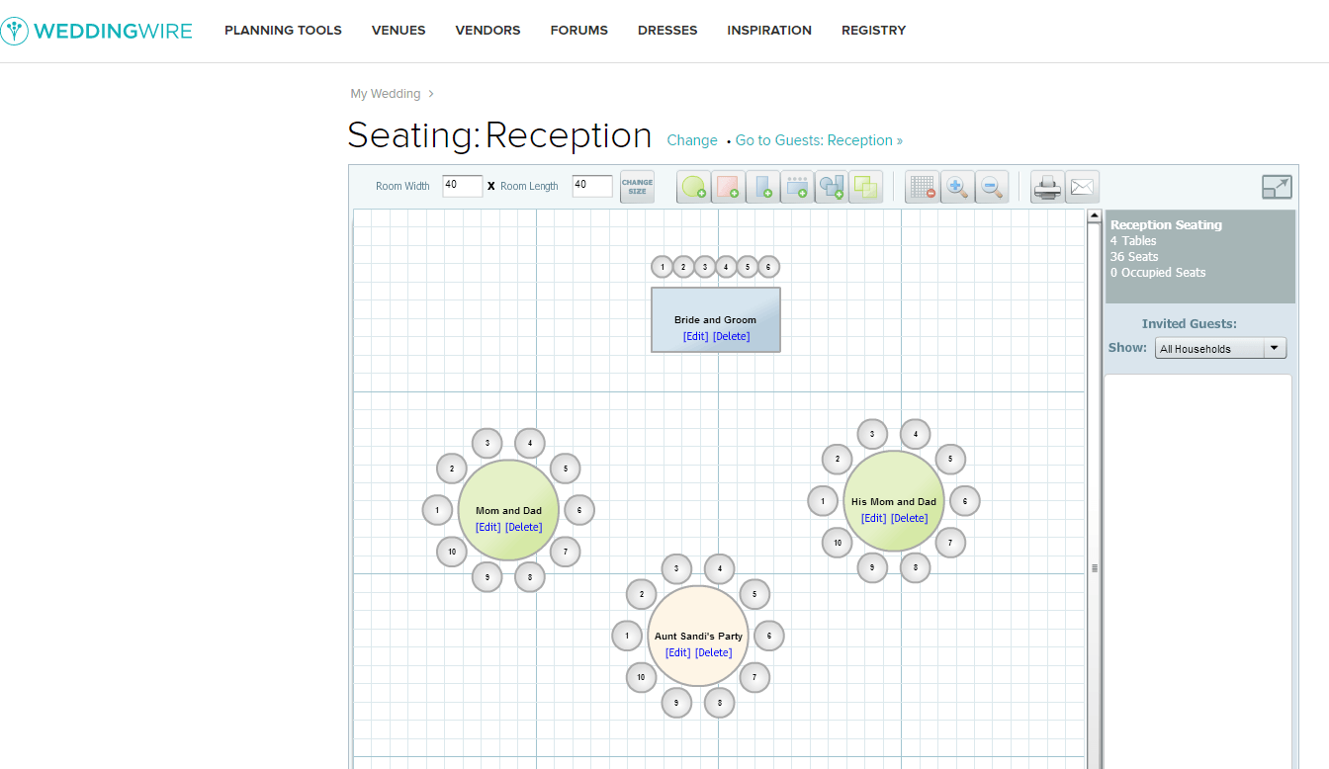
Task: Zoom in on the seating chart
Action: [x=957, y=187]
